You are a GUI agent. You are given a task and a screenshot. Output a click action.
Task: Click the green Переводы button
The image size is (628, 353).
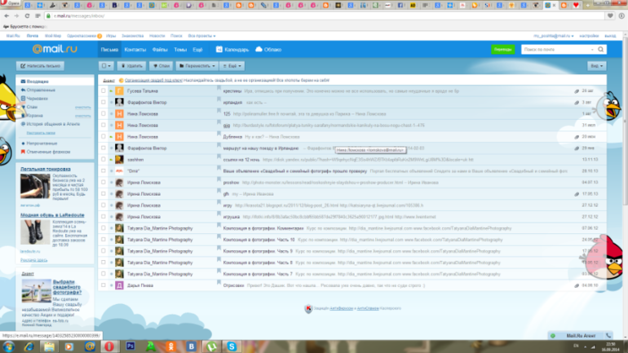[x=503, y=50]
